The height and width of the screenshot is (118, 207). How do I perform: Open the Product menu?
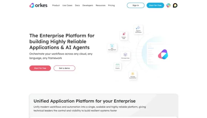(x=56, y=5)
